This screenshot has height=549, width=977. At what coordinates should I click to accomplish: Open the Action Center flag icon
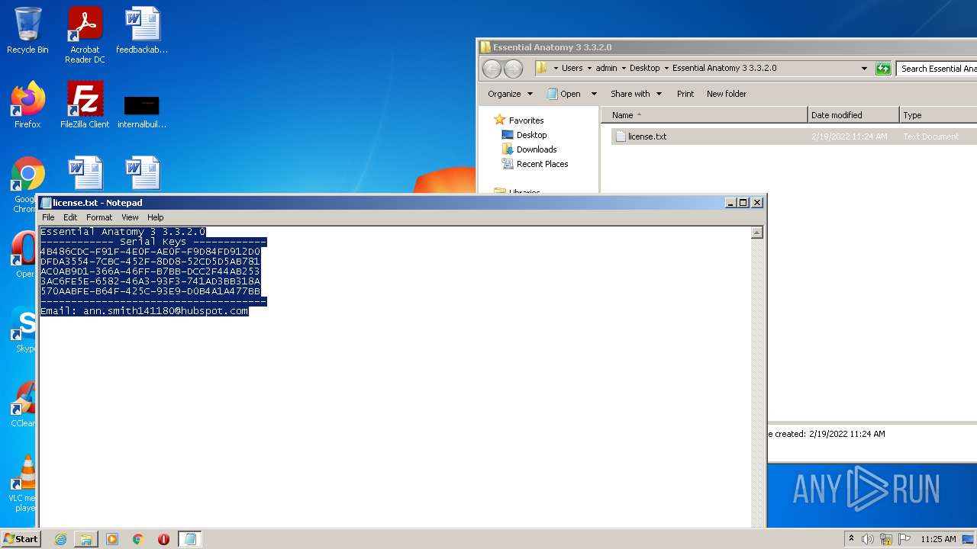(904, 539)
